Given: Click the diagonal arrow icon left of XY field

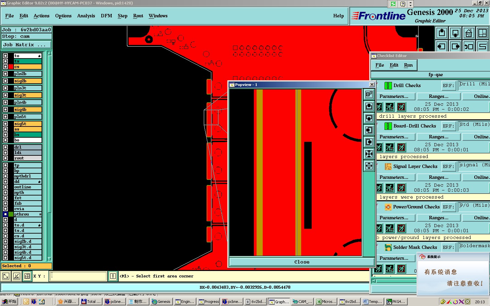Looking at the screenshot, I should click(x=6, y=276).
